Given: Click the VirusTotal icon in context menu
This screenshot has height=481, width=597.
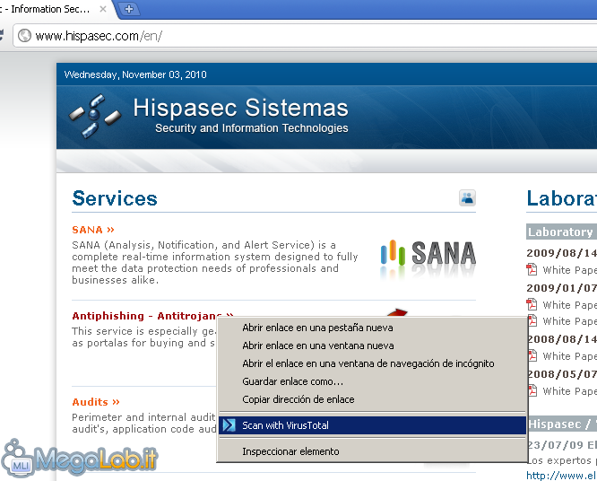Looking at the screenshot, I should pos(229,425).
